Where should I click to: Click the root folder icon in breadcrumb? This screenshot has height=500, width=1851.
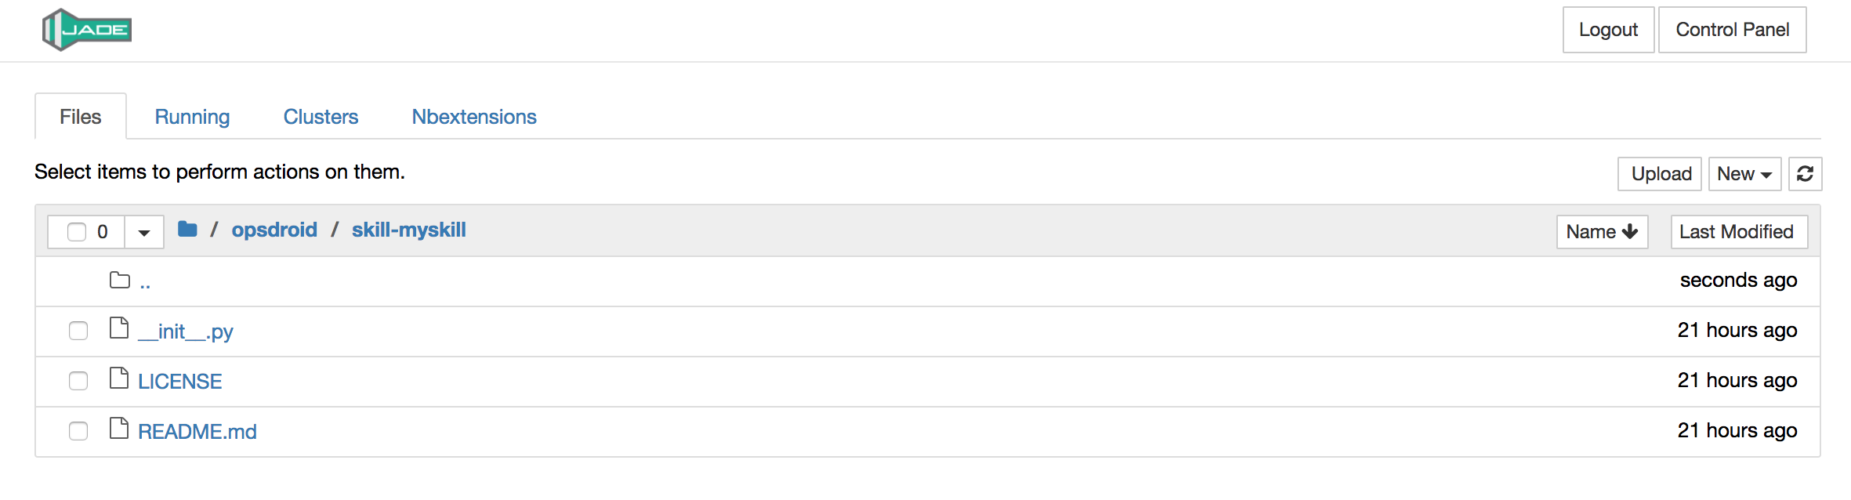(187, 230)
